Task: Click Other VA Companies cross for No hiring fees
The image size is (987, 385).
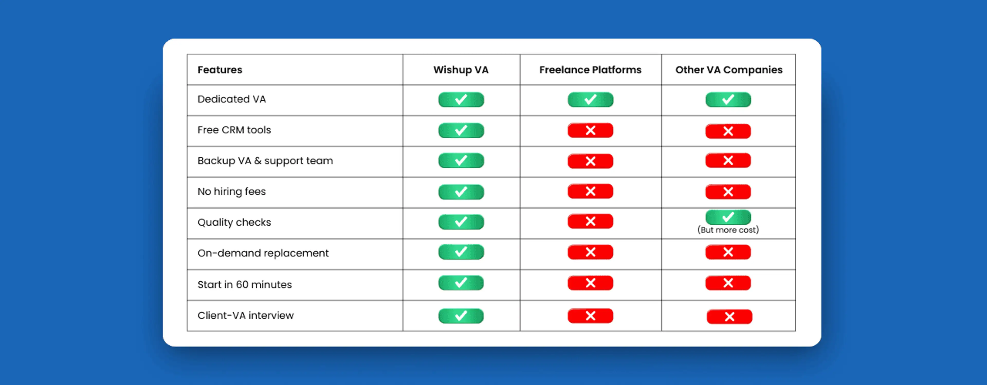Action: tap(728, 192)
